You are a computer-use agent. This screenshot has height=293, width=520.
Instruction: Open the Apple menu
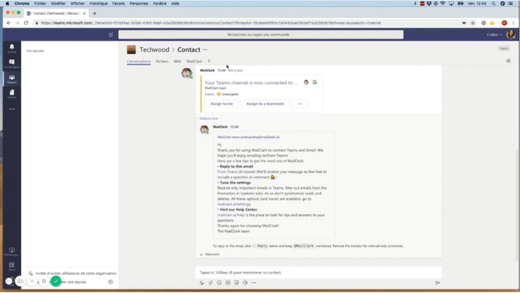pos(7,4)
